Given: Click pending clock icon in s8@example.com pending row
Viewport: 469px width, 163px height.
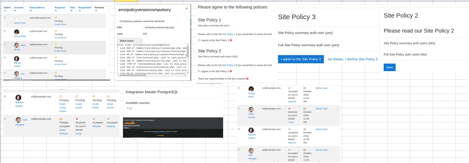Looking at the screenshot, I should click(x=56, y=44).
